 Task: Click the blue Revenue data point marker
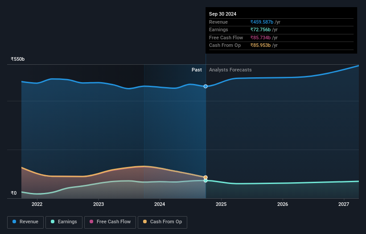click(x=206, y=86)
